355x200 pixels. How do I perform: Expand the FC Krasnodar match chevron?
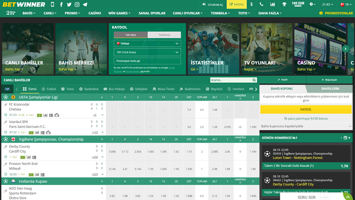[102, 115]
